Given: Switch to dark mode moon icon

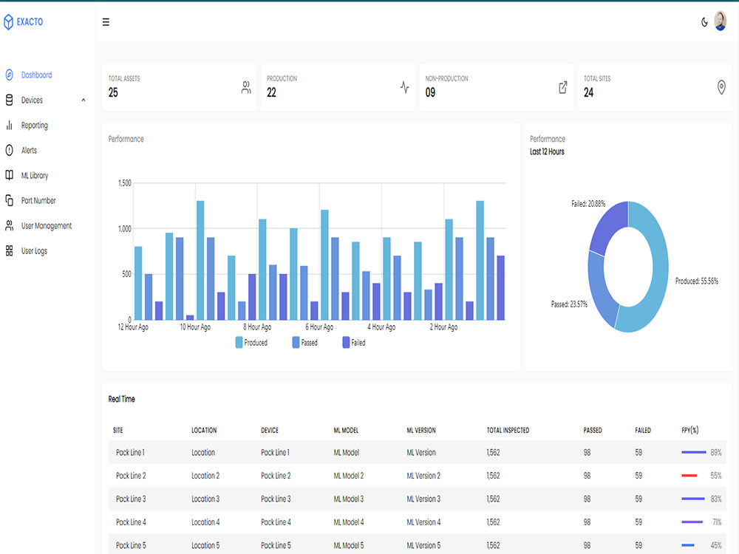Looking at the screenshot, I should tap(704, 22).
